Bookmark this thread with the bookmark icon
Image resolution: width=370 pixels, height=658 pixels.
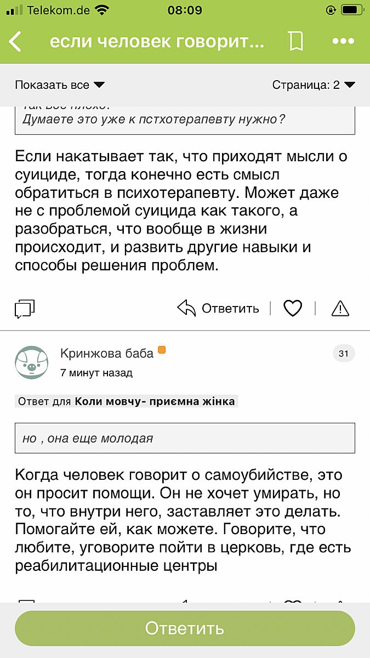click(296, 42)
